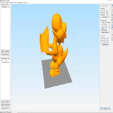Viewport: 113px width, 113px height.
Task: Activate the scale models tool
Action: (x=112, y=10)
